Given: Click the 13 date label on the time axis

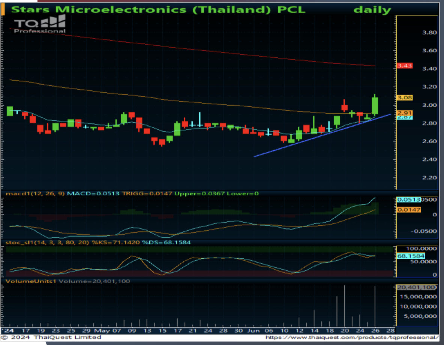Looking at the screenshot, I should coord(147,330).
